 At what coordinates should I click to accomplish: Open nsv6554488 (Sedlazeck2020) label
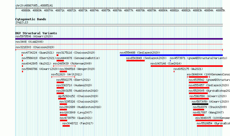click(140, 53)
